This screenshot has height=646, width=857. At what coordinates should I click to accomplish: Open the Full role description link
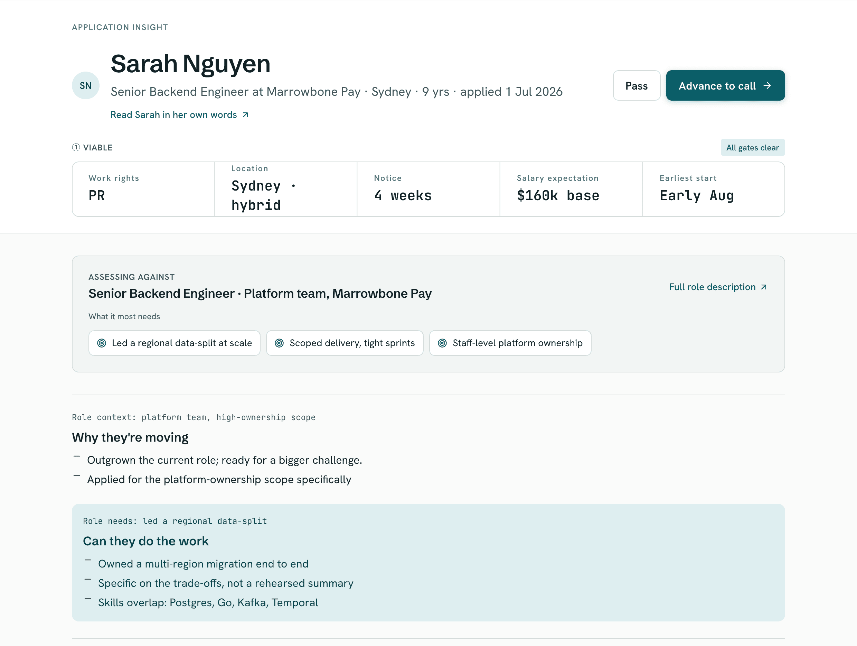(718, 287)
